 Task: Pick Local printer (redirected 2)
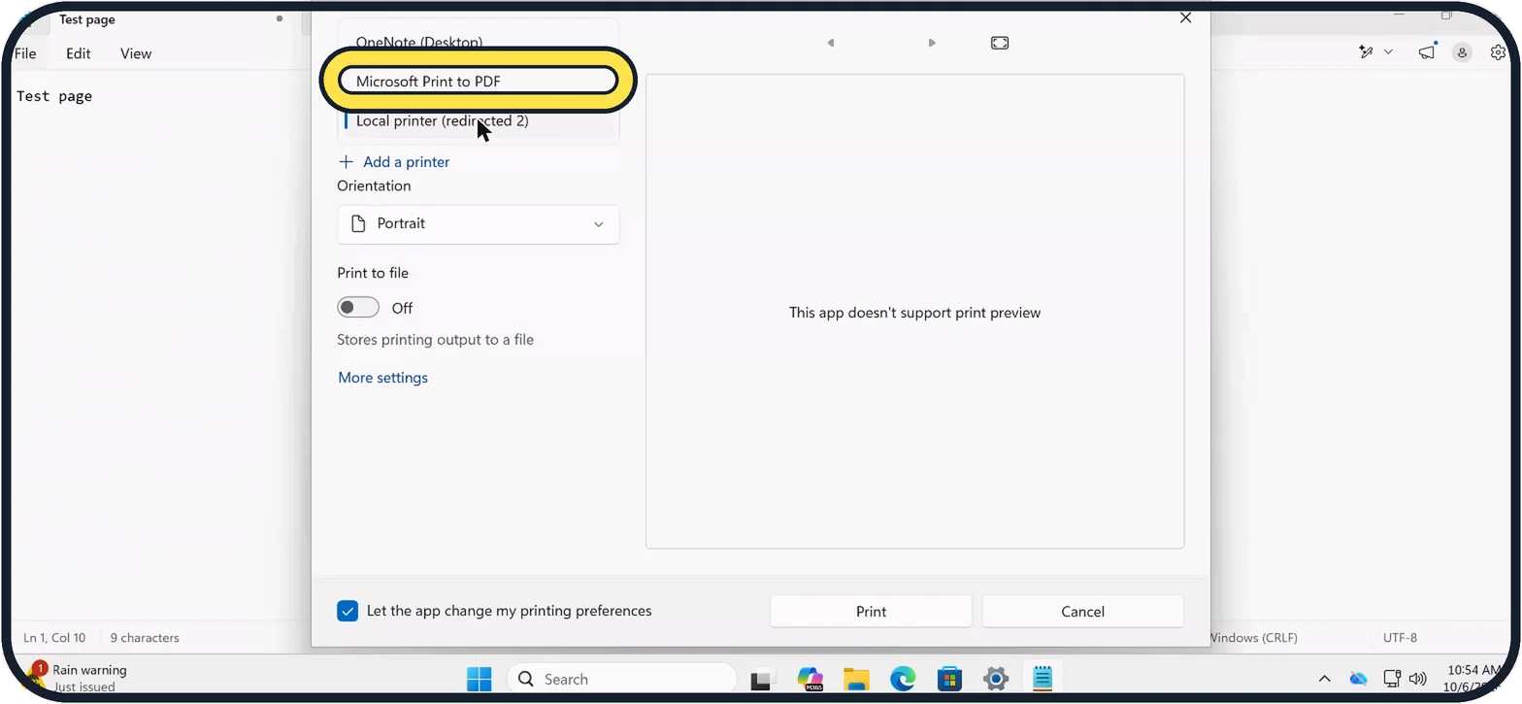(478, 121)
